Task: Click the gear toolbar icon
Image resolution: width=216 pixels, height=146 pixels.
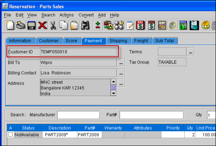Action: [173, 25]
